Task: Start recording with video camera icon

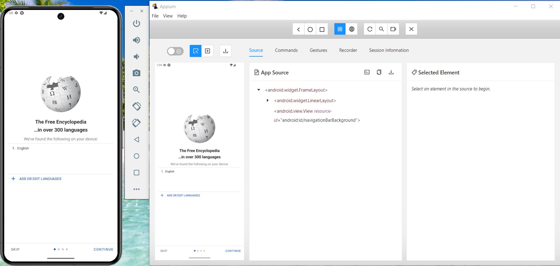Action: (x=393, y=29)
